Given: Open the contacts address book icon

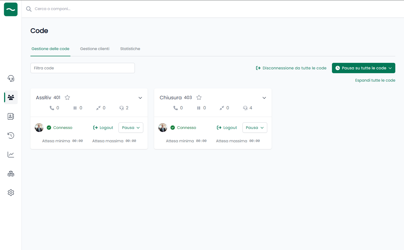Looking at the screenshot, I should pos(11,116).
